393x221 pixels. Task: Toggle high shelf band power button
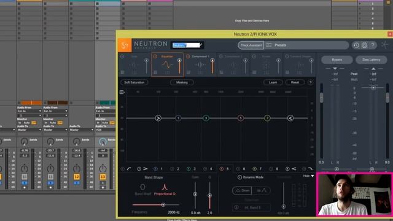[287, 169]
